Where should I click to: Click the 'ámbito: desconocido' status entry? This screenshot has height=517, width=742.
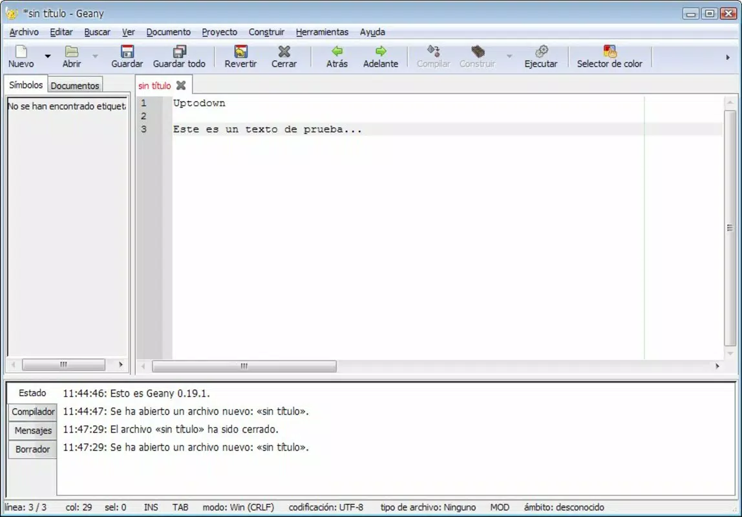(x=564, y=507)
